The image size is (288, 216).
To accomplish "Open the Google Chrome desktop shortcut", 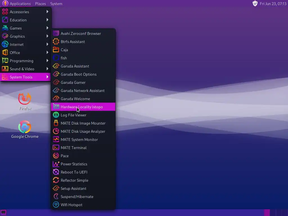I will tap(25, 129).
